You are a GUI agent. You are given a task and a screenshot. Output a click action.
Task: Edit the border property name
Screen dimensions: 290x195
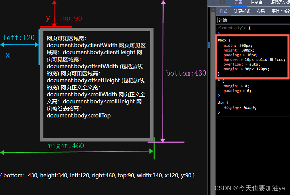tap(230, 60)
